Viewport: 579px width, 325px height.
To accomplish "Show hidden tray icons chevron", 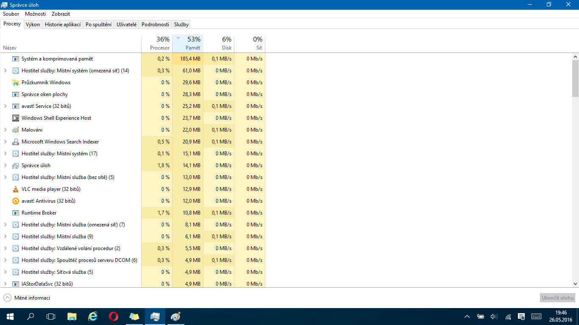I will click(x=467, y=317).
